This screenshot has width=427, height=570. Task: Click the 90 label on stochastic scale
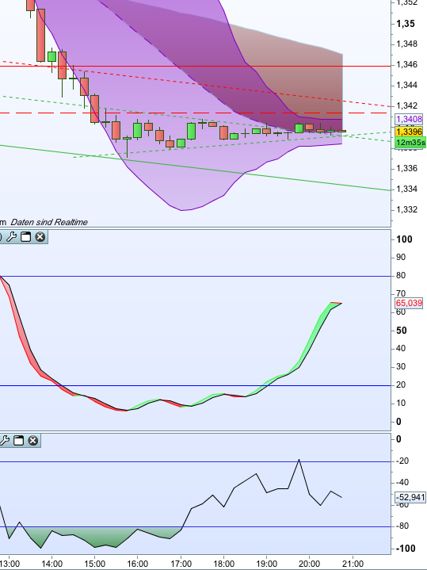401,258
